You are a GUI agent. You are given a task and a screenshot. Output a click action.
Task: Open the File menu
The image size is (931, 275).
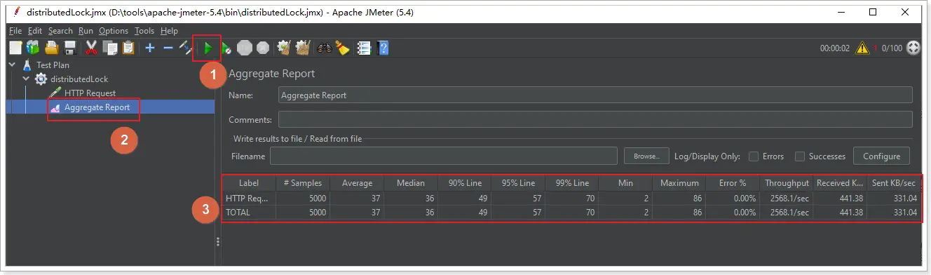pos(15,31)
